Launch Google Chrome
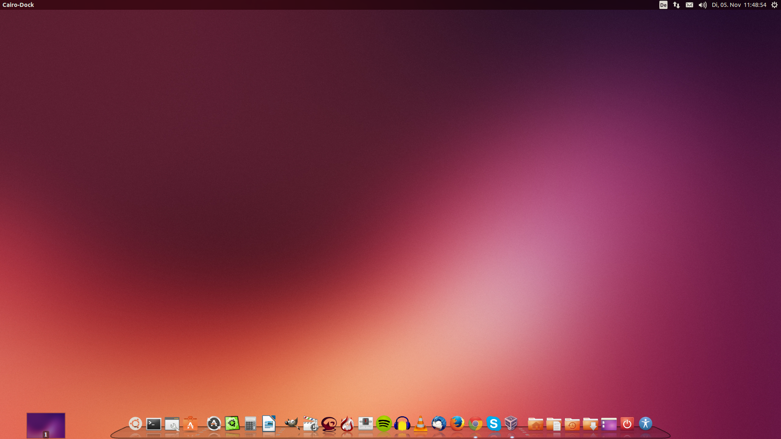This screenshot has width=781, height=439. pos(475,424)
